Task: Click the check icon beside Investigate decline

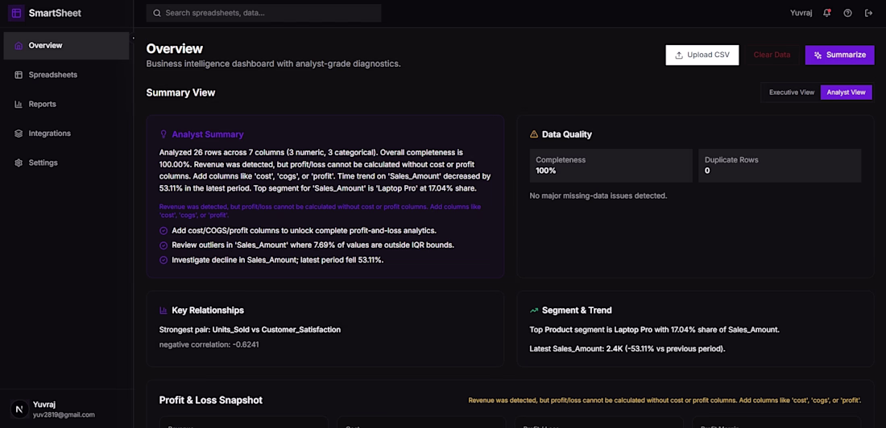Action: (164, 261)
